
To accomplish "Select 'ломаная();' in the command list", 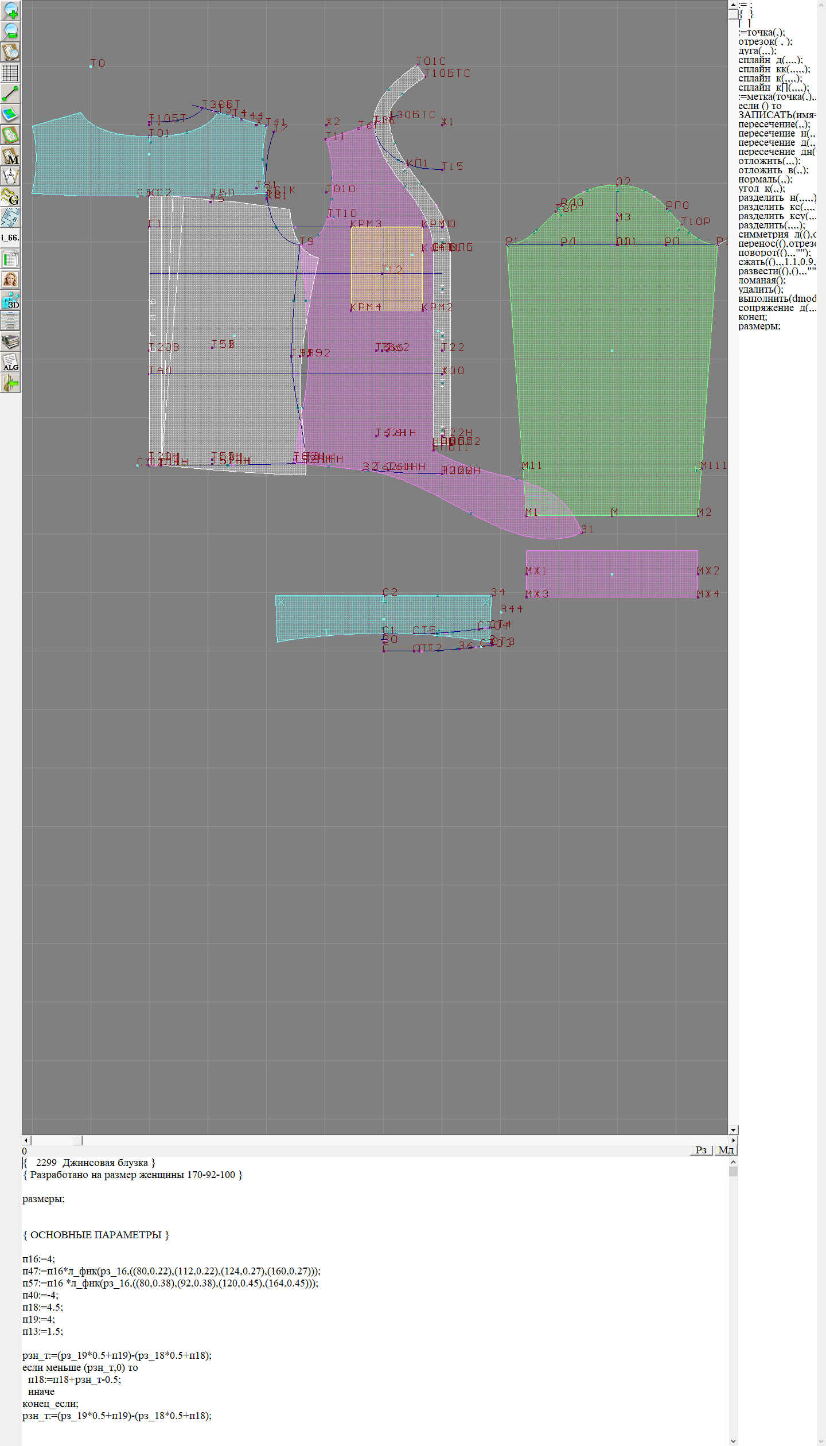I will click(x=761, y=280).
